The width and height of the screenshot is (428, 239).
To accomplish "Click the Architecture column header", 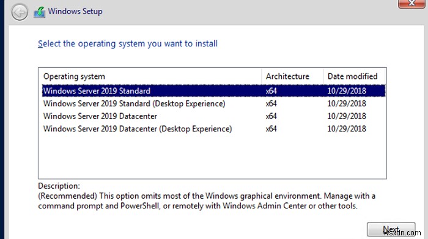I will coord(292,76).
